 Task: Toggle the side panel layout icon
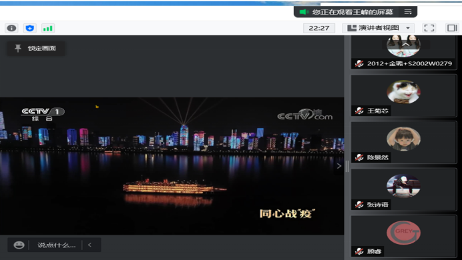[x=452, y=28]
